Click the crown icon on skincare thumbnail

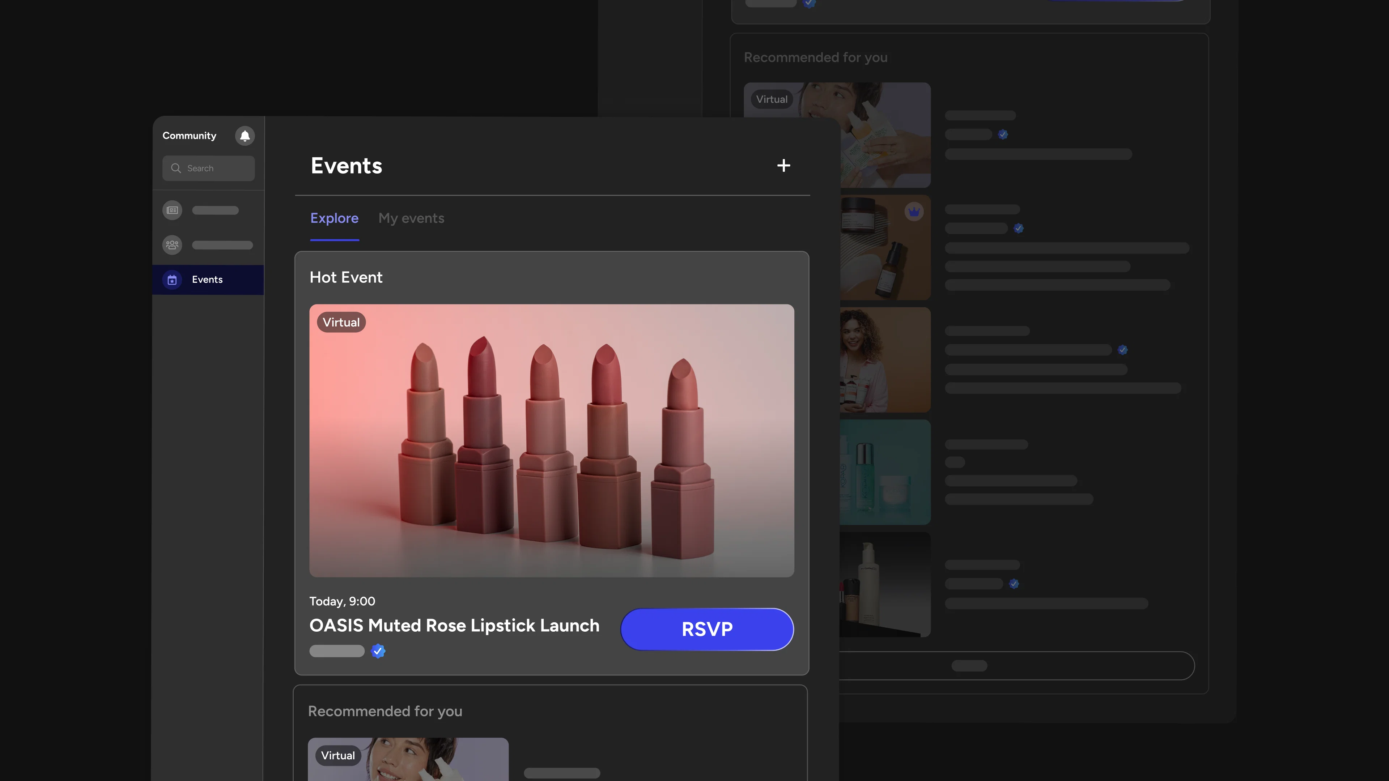tap(914, 212)
